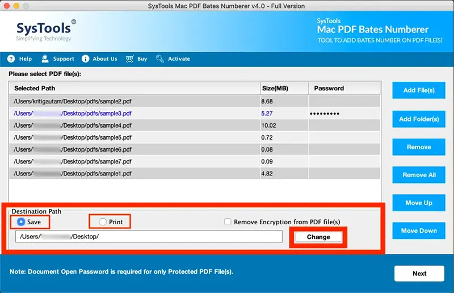The height and width of the screenshot is (293, 454).
Task: Select the sample7.pdf row
Action: [x=195, y=161]
